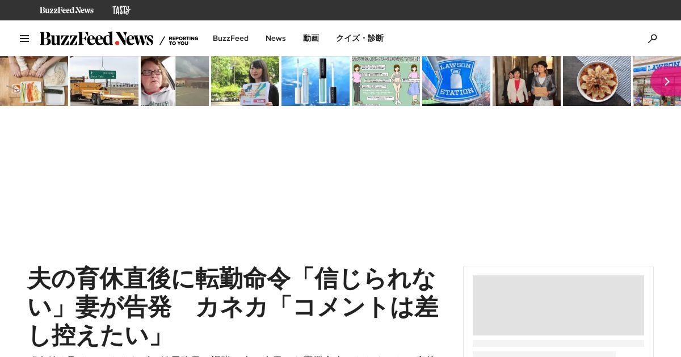Open the blue lip gloss tubes thumbnail

[316, 81]
